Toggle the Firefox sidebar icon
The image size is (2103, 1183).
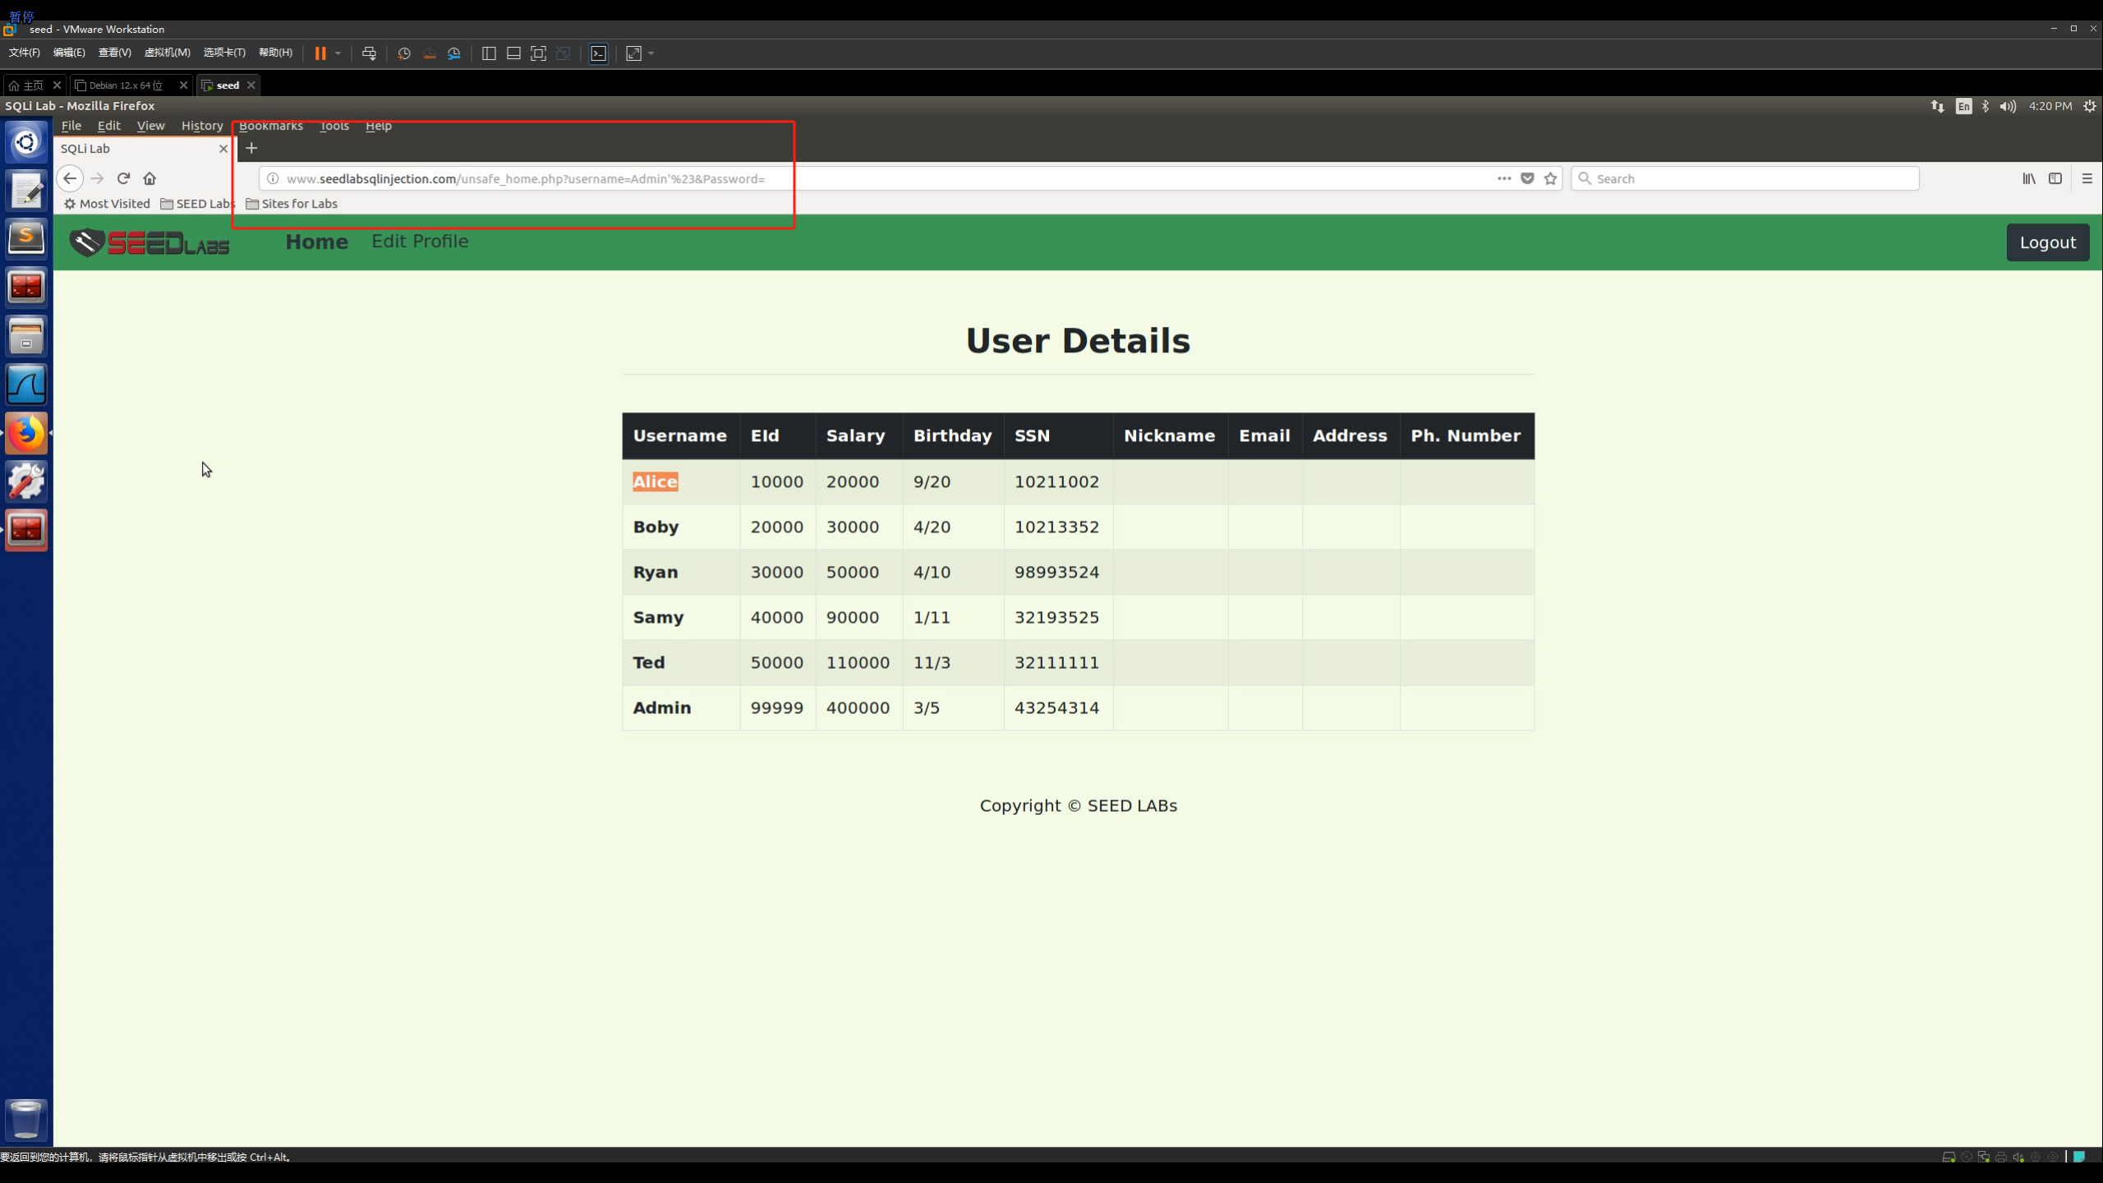tap(2055, 178)
